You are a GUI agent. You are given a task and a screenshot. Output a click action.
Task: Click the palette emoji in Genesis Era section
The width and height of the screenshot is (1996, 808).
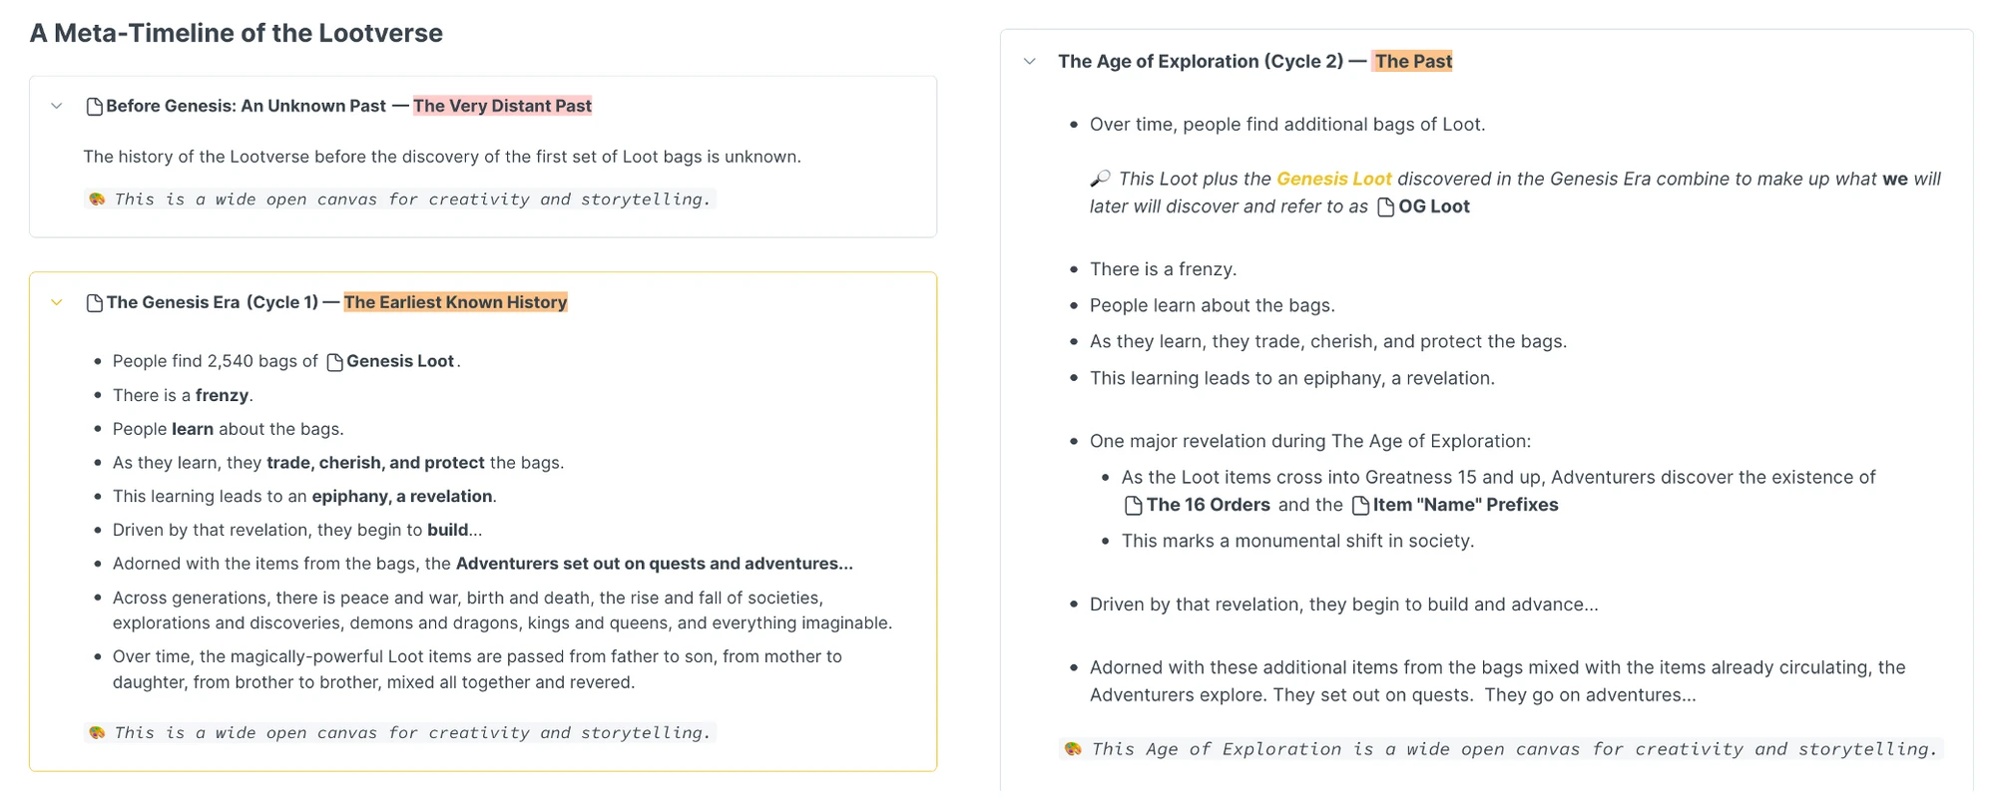97,733
